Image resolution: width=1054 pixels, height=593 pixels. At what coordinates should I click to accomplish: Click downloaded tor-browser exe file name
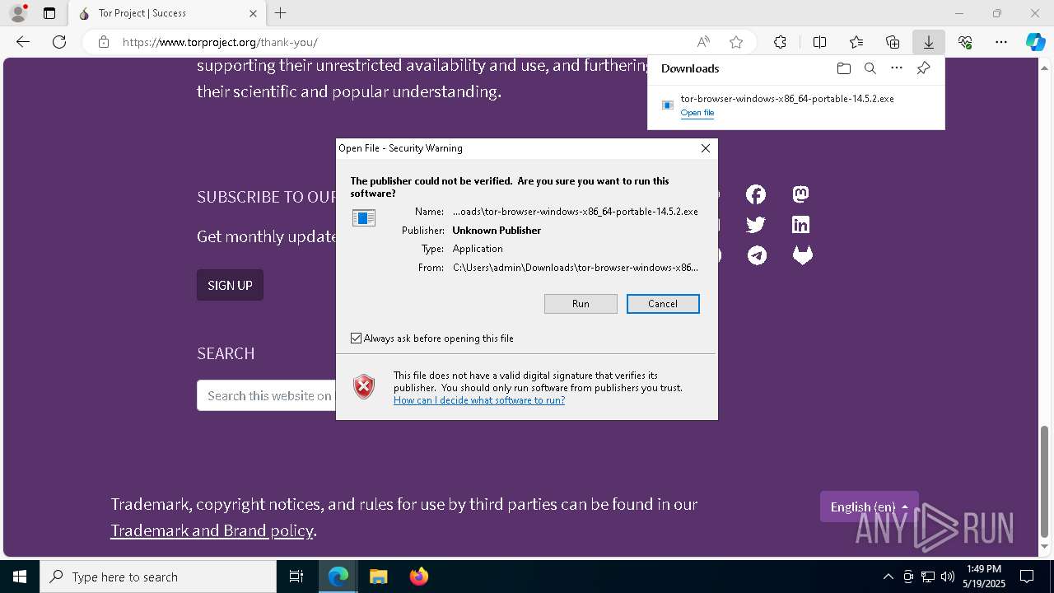pyautogui.click(x=787, y=99)
